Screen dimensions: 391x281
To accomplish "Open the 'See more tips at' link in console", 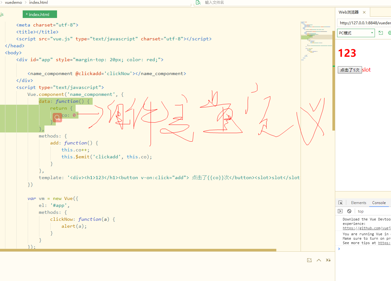I will click(384, 243).
